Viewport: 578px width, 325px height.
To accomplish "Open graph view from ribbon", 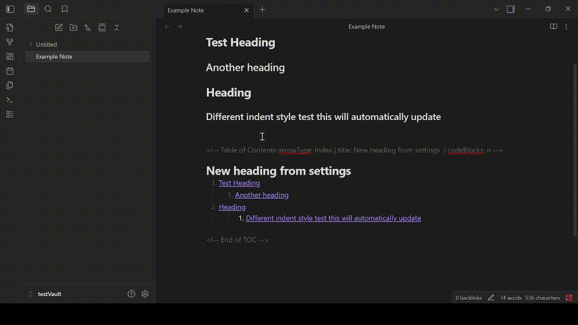I will [10, 42].
